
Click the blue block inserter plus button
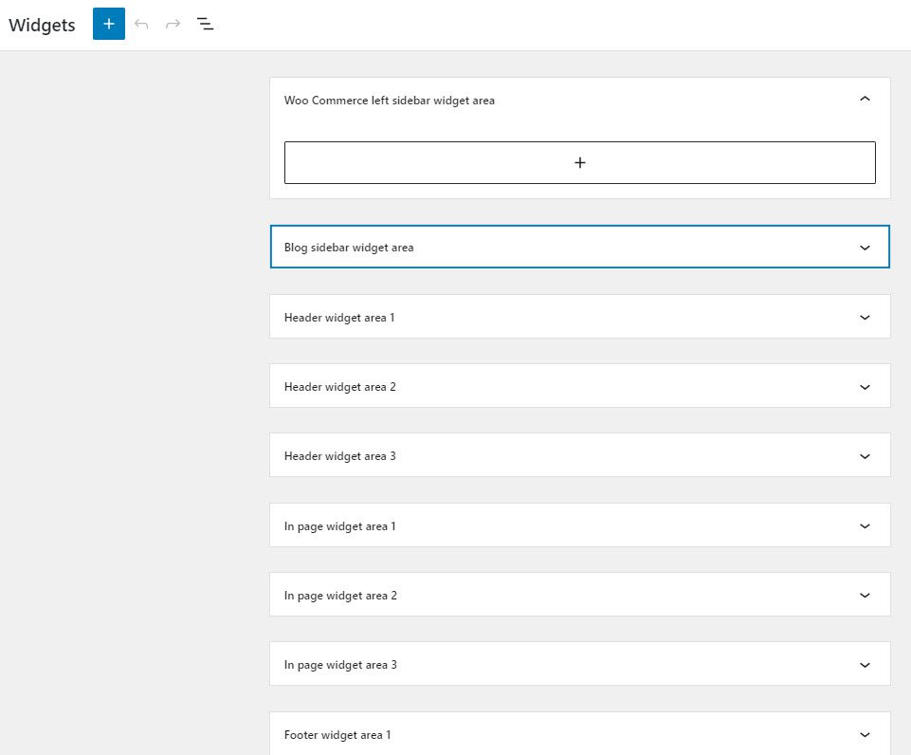pyautogui.click(x=109, y=25)
